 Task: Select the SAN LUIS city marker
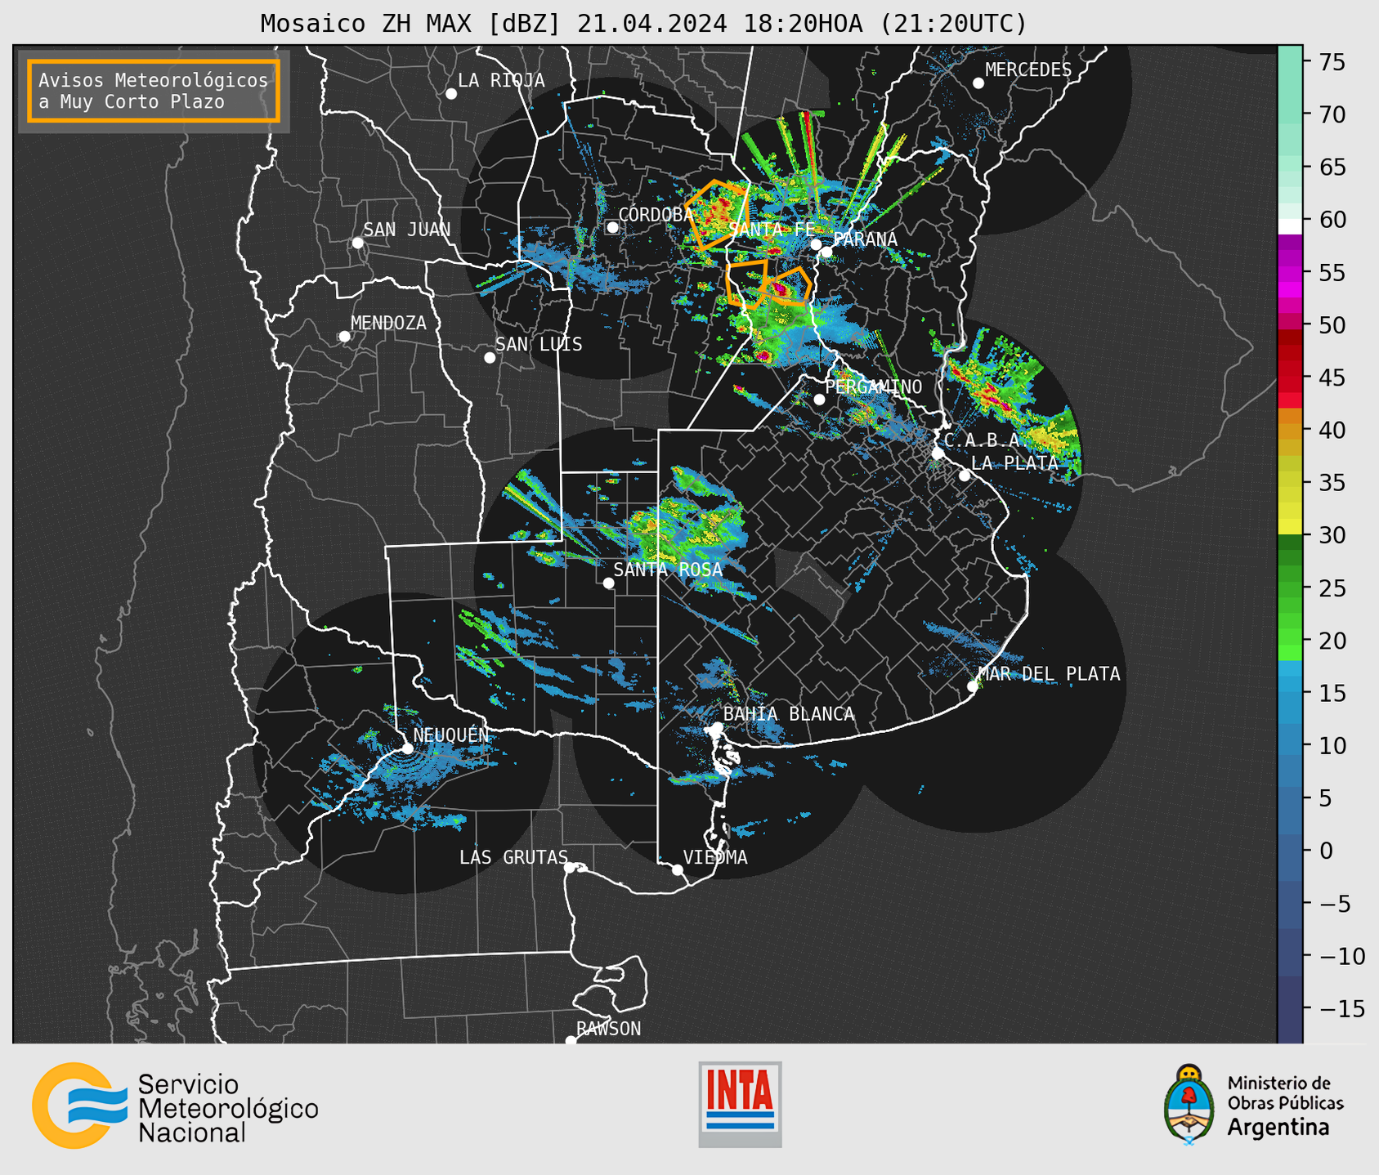(x=490, y=357)
